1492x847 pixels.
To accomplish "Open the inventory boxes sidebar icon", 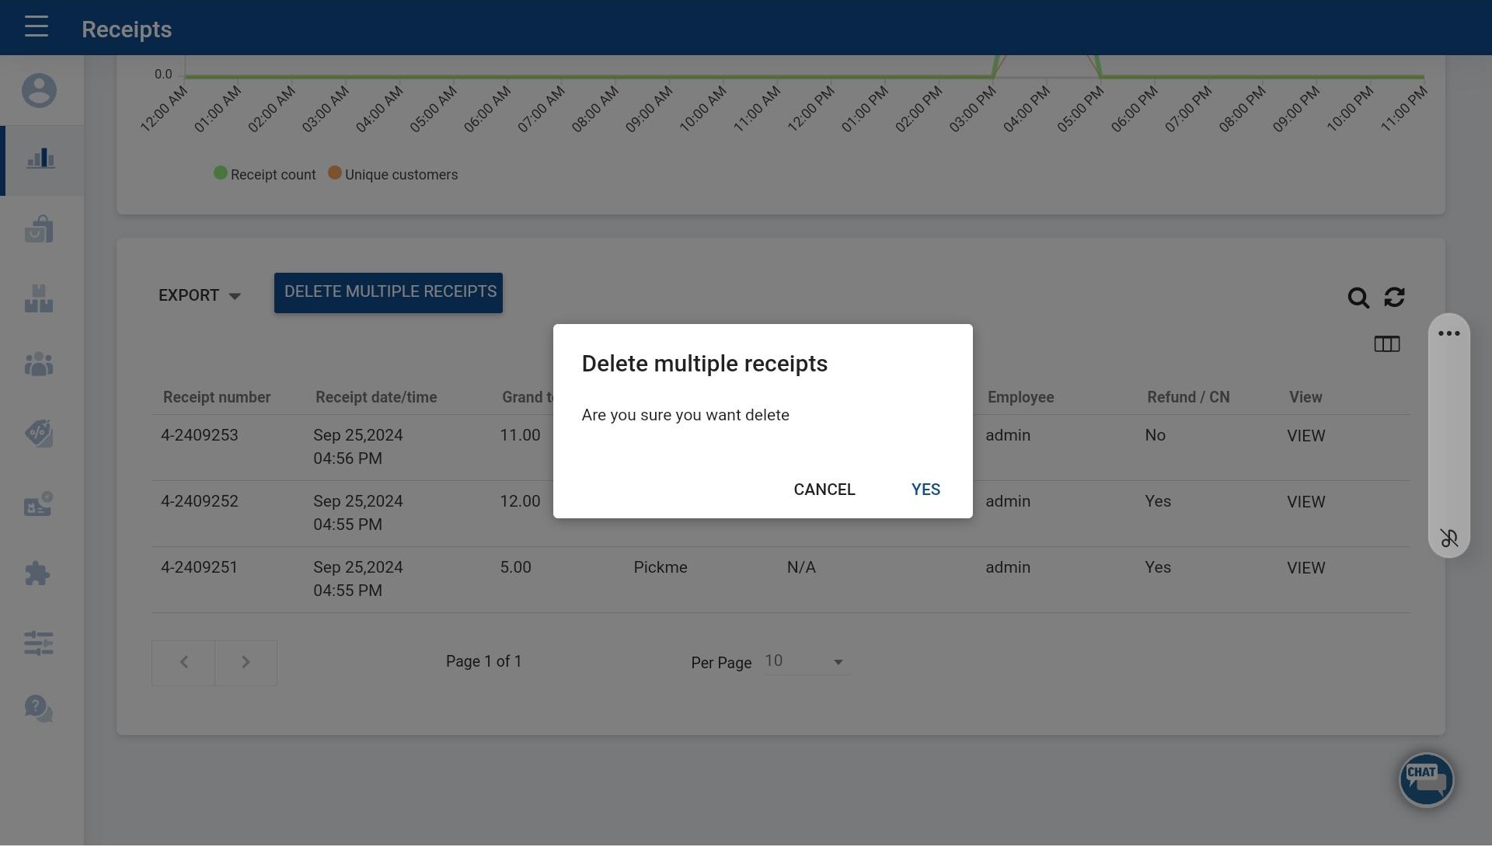I will pos(39,299).
